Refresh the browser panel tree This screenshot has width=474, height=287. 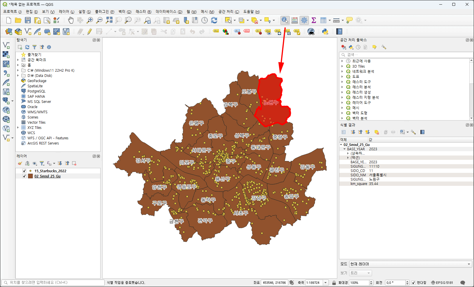click(x=27, y=47)
